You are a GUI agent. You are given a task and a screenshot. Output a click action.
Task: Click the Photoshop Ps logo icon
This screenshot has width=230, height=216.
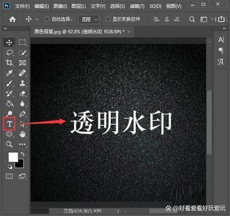(7, 6)
